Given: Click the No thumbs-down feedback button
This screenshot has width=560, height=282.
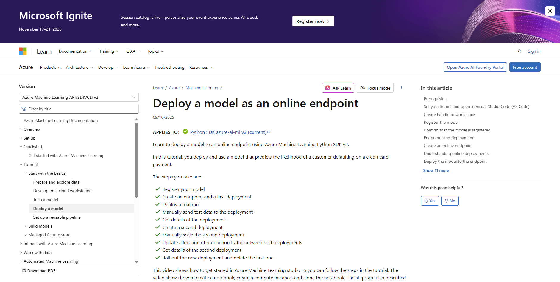Looking at the screenshot, I should point(450,201).
